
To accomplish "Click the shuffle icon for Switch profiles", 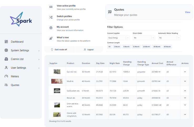I will coord(51,18).
